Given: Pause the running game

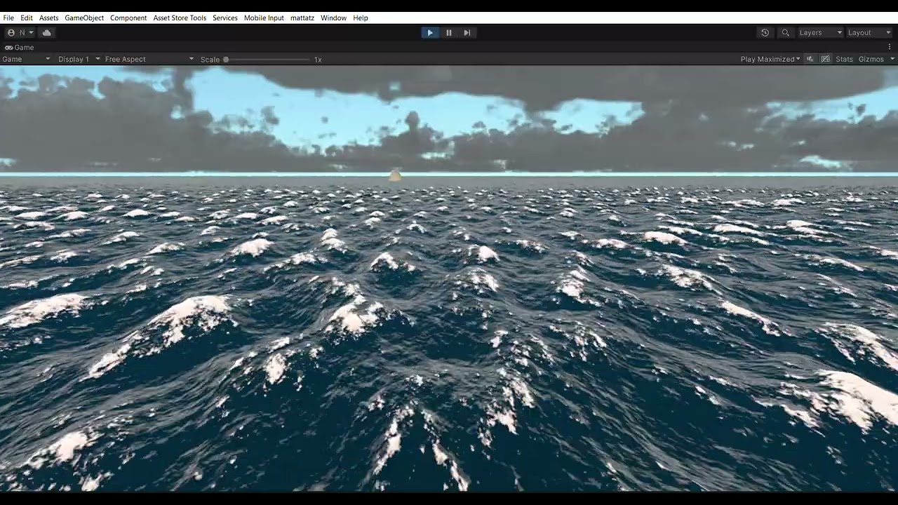Looking at the screenshot, I should (449, 33).
